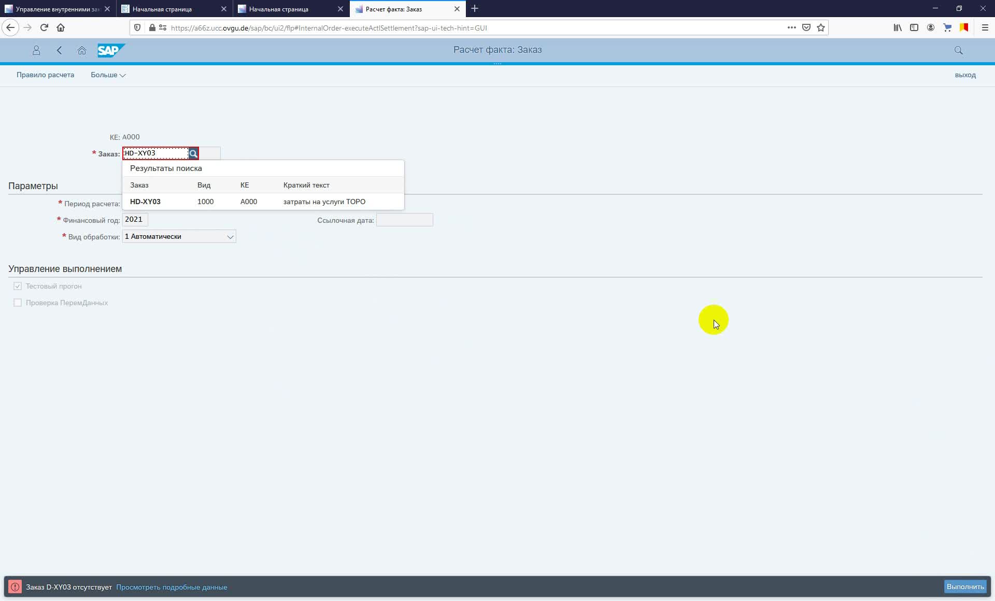This screenshot has height=601, width=995.
Task: Open the browser library icon
Action: point(898,27)
